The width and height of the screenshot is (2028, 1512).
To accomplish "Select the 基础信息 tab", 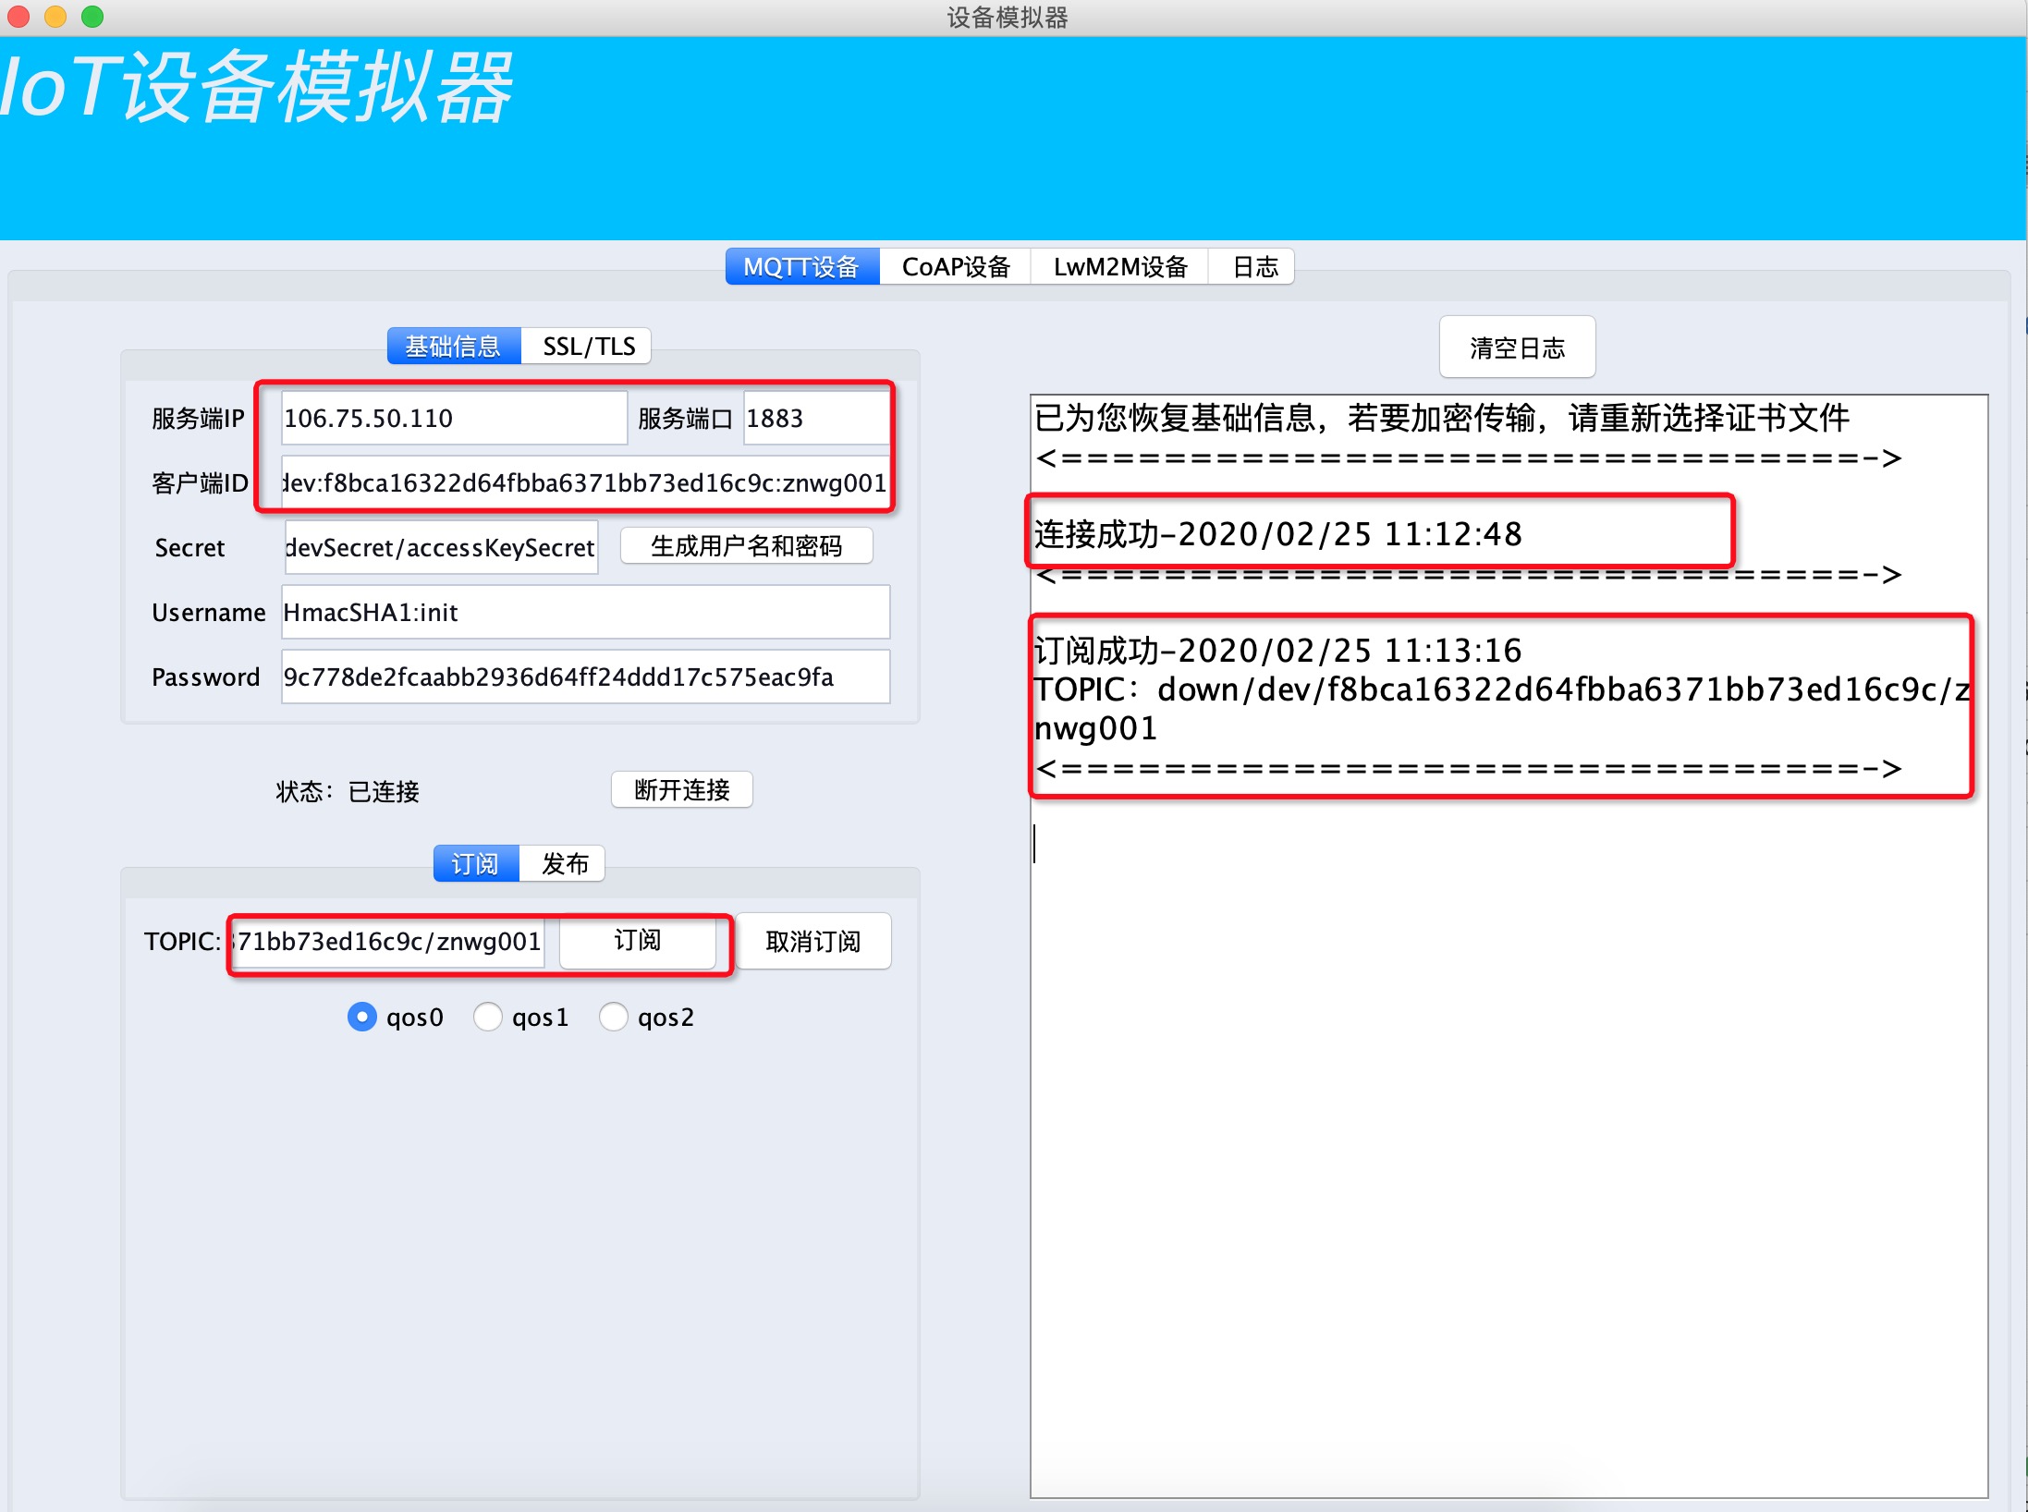I will tap(453, 347).
